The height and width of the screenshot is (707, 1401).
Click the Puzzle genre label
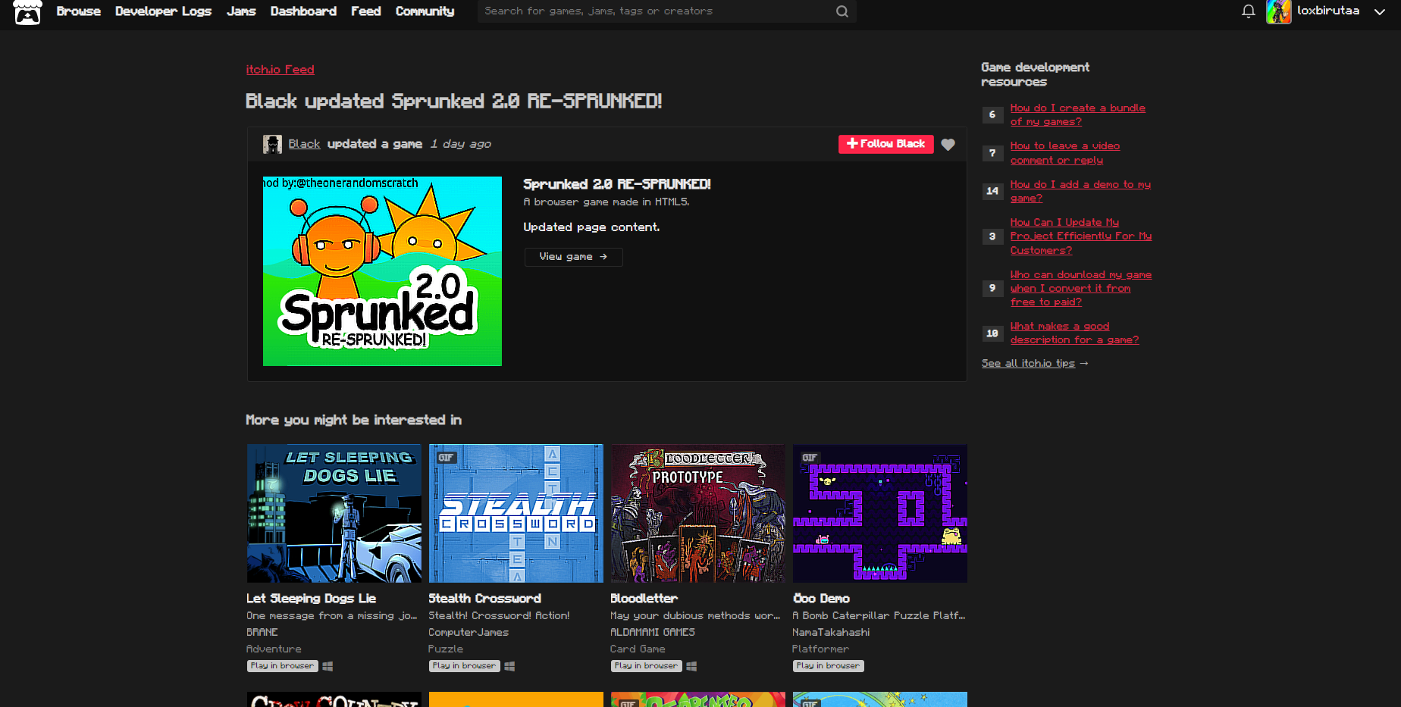click(x=446, y=649)
